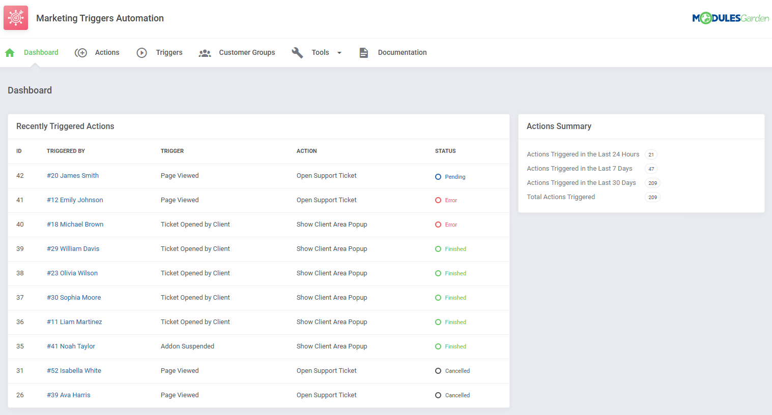
Task: Click the ModulesGarden logo
Action: pyautogui.click(x=730, y=17)
